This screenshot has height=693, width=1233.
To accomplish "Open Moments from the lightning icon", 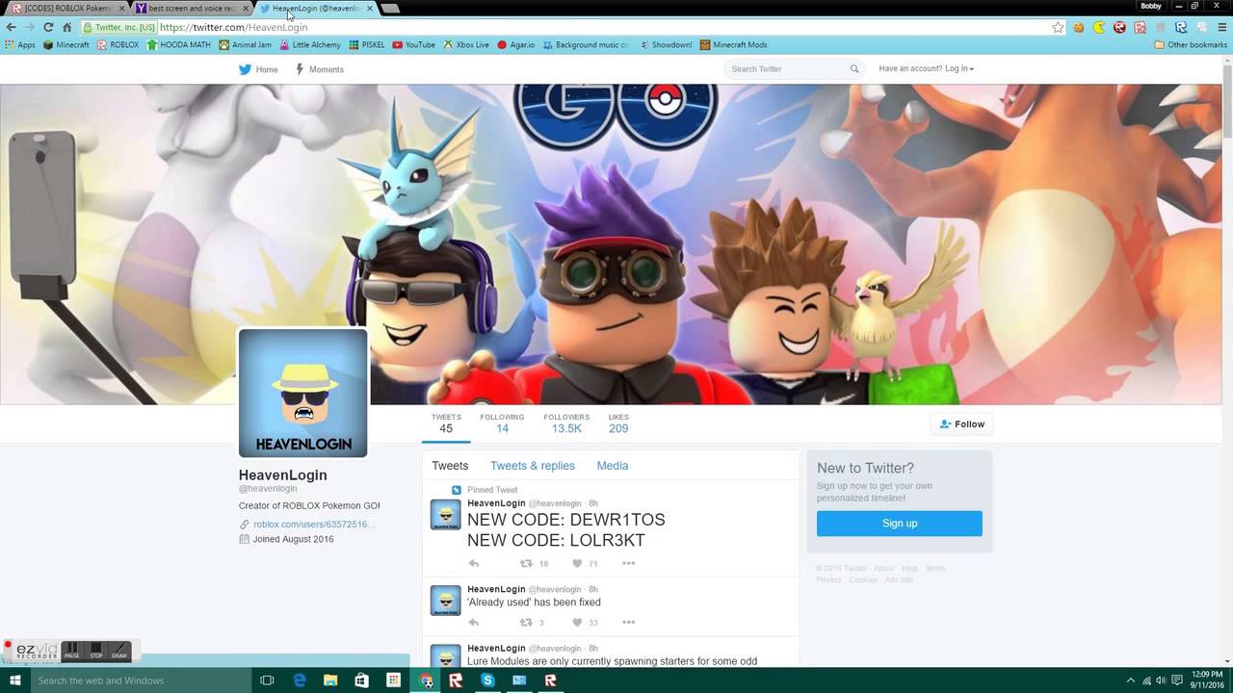I will tap(300, 69).
